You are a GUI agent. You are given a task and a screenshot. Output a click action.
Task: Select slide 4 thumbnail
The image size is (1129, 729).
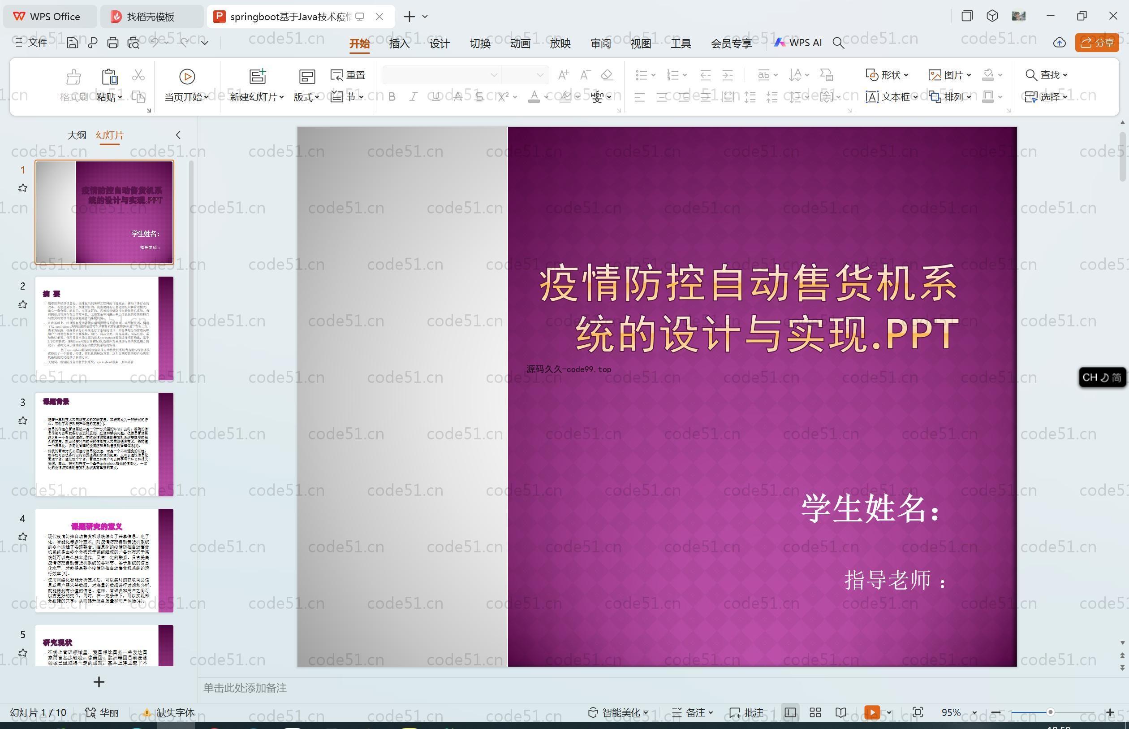[x=104, y=560]
